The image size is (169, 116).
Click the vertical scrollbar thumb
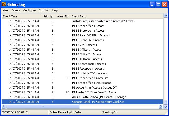coord(166,102)
